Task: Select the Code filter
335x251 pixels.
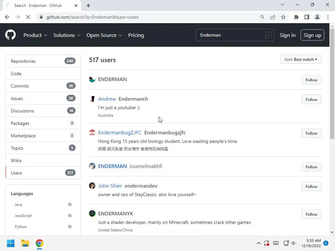Action: point(43,74)
